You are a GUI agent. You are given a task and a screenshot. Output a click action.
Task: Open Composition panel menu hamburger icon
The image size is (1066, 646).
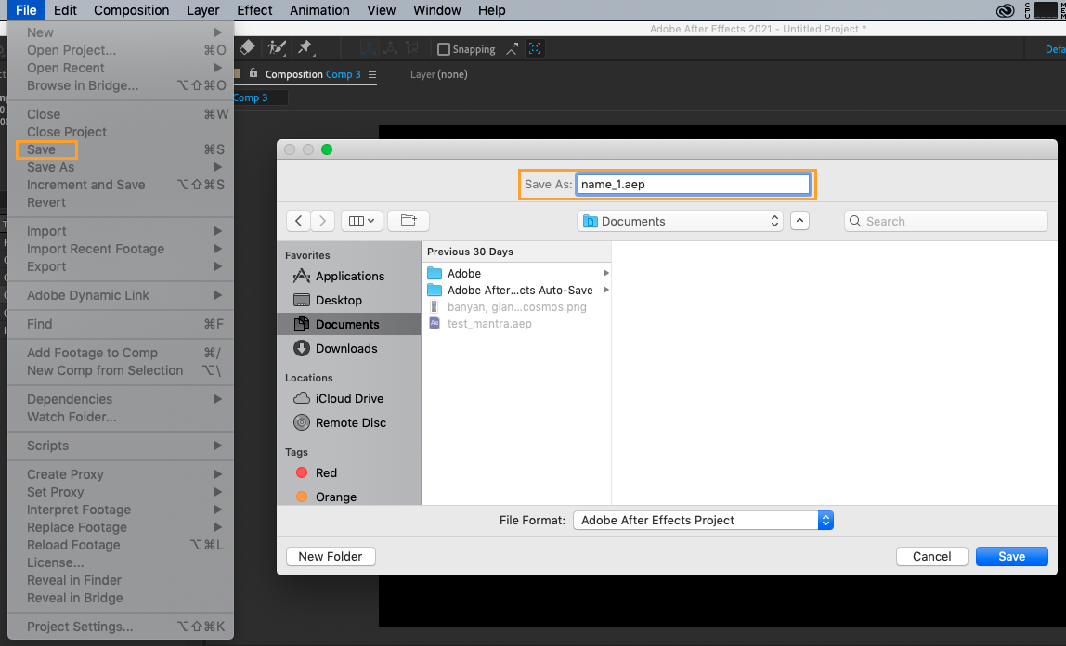tap(371, 75)
